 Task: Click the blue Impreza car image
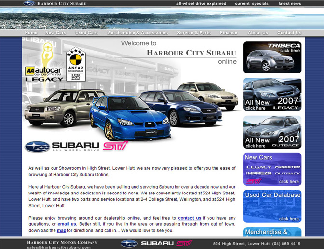[130, 118]
